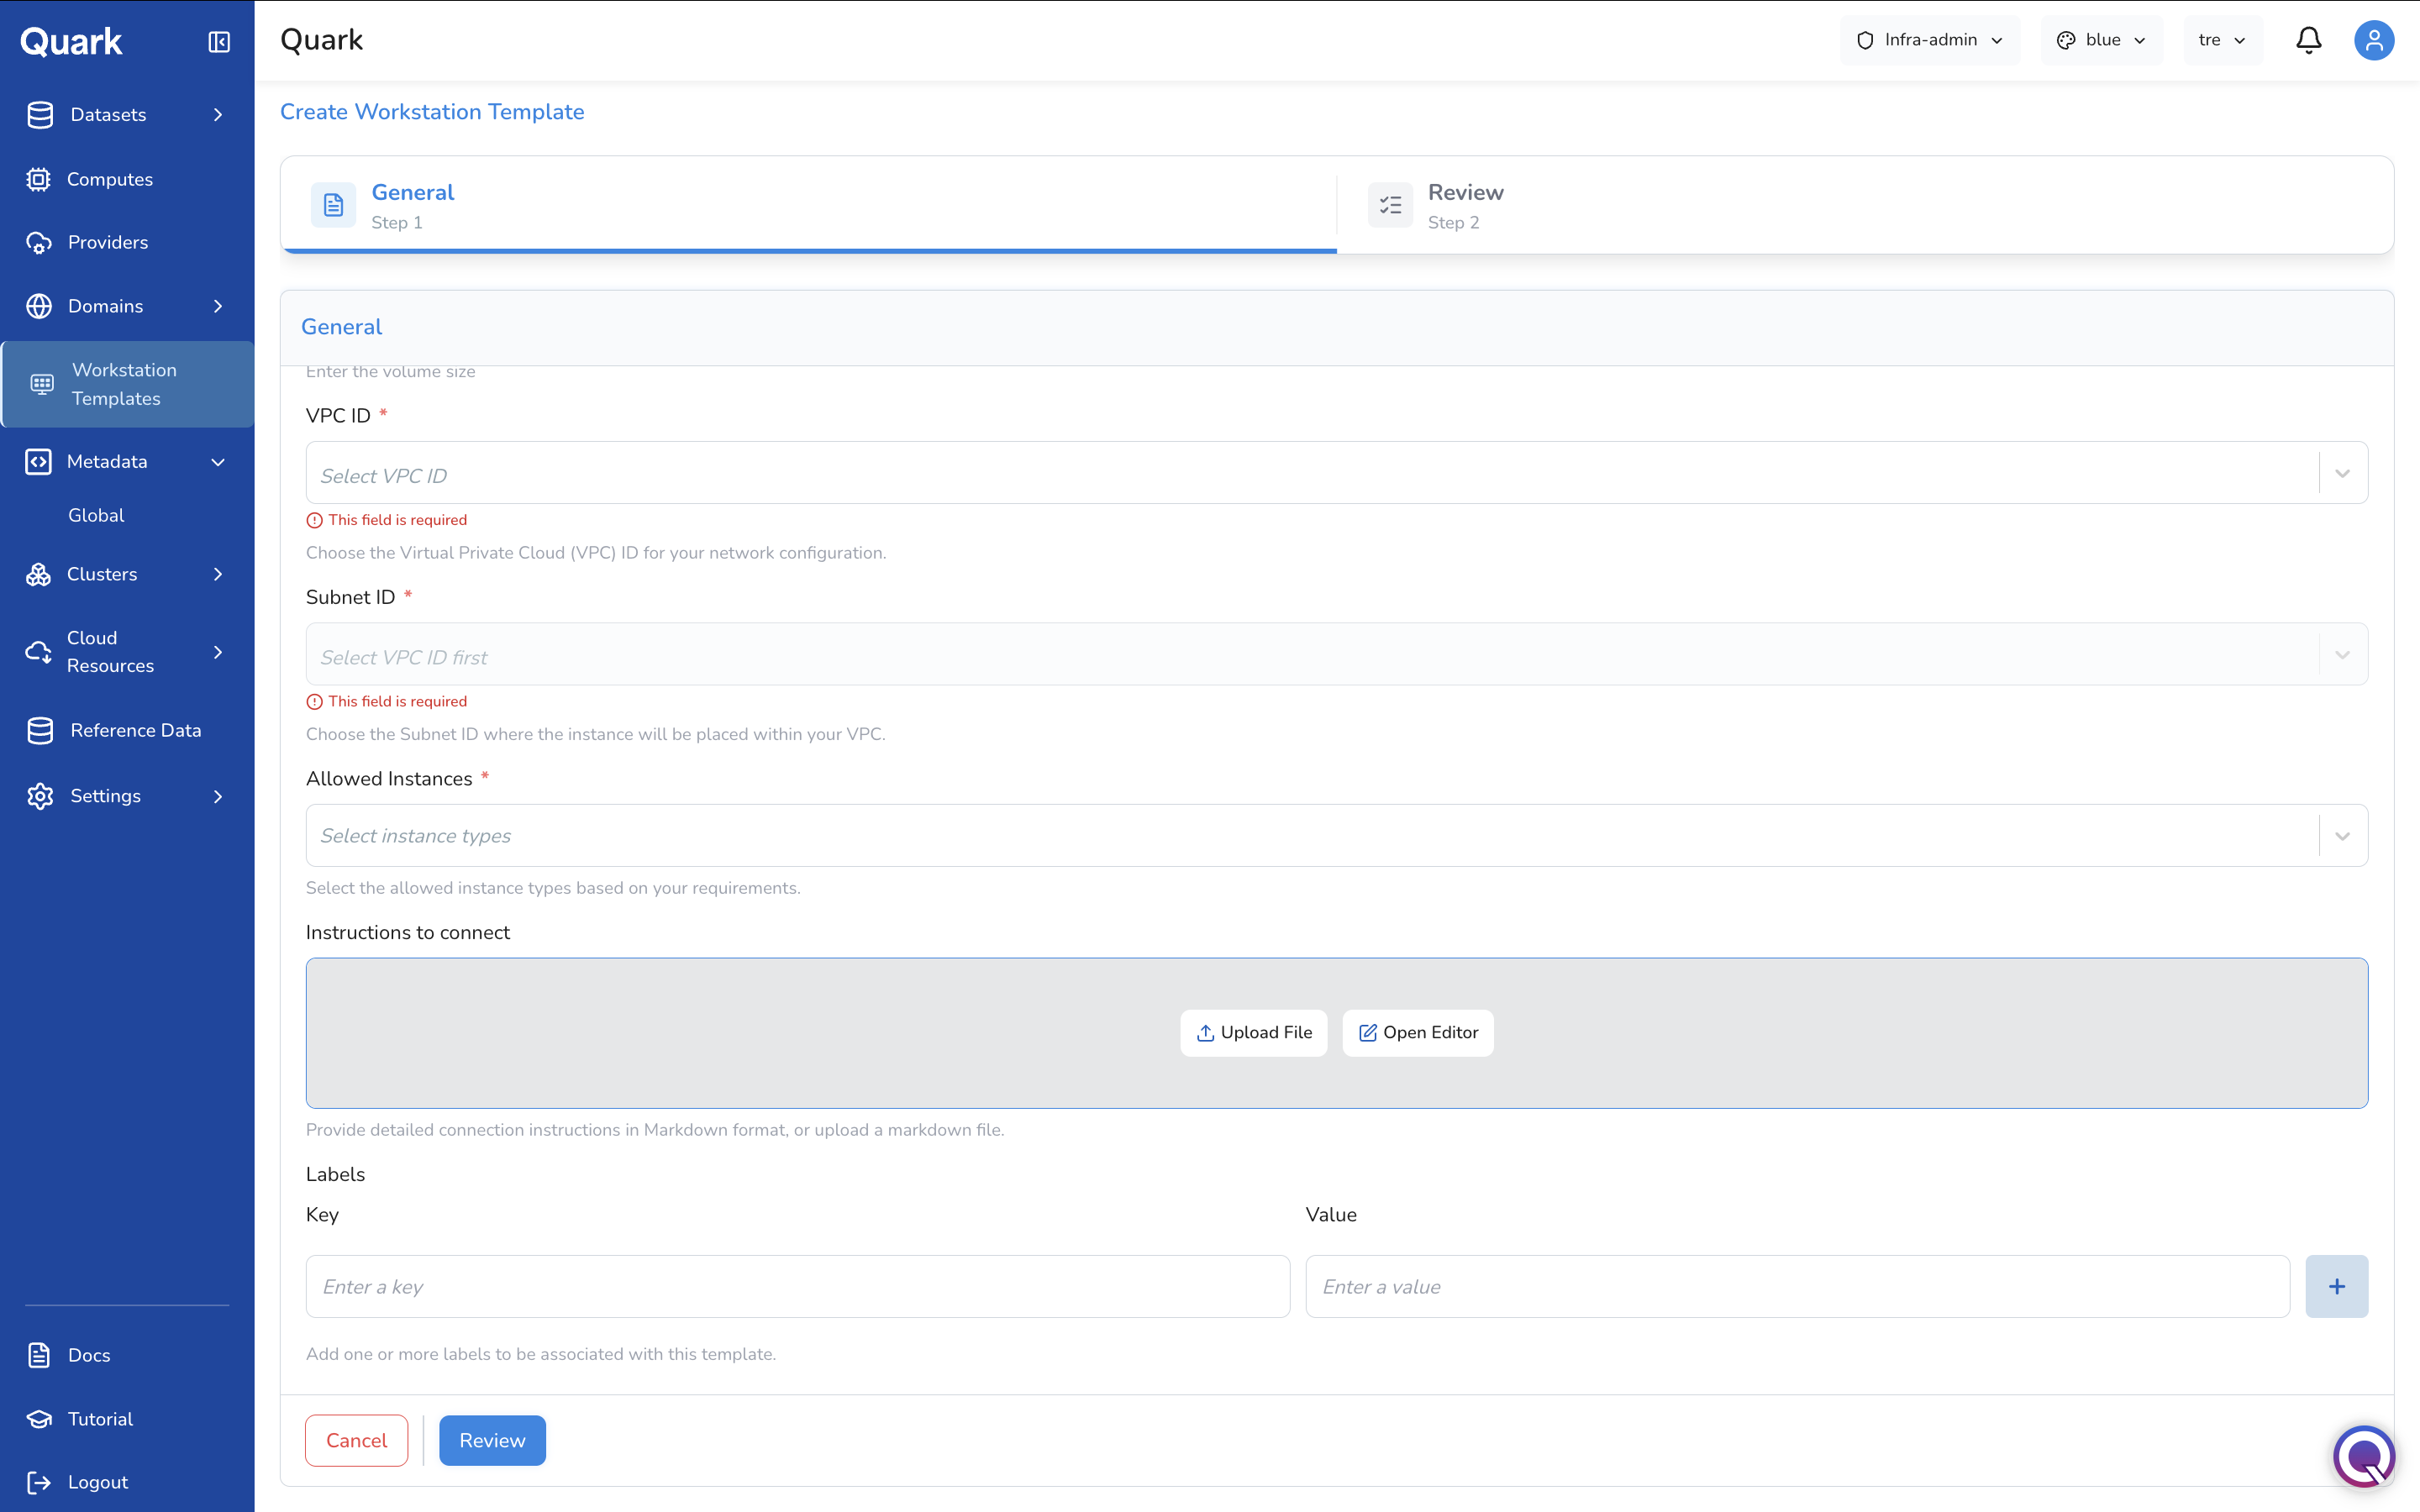Switch to Review Step 2 tab
Viewport: 2420px width, 1512px height.
tap(1865, 205)
